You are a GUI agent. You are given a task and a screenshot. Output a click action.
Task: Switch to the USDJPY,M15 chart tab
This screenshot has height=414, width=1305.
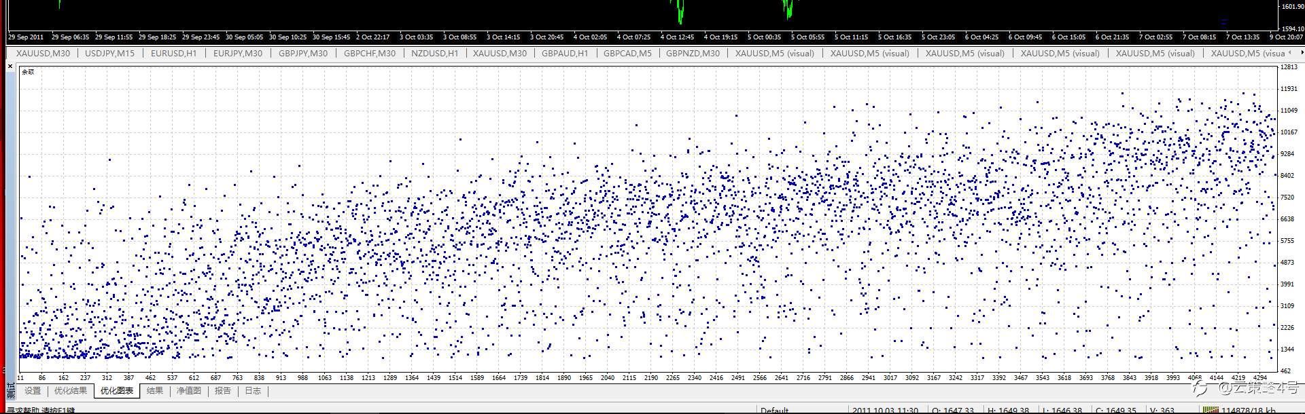[109, 53]
